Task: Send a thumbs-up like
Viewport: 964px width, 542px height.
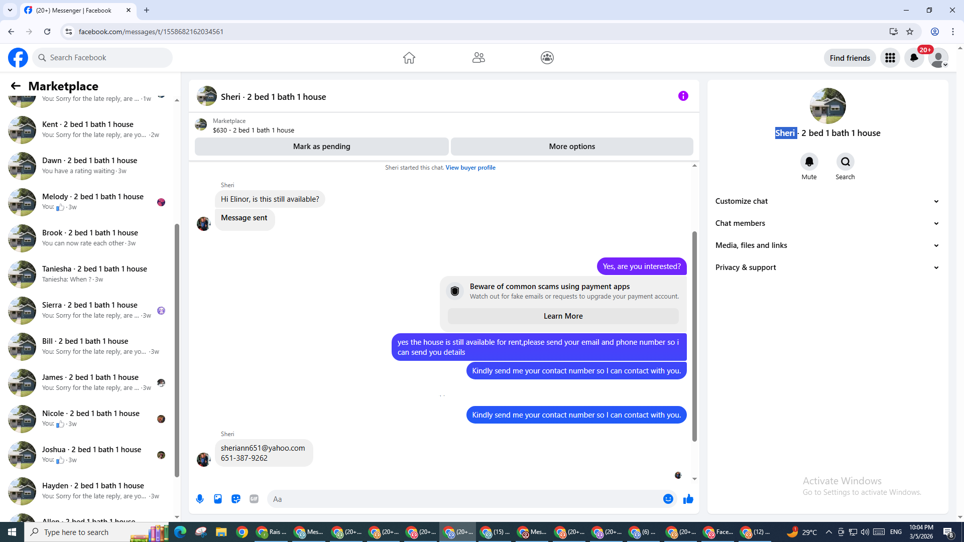Action: [688, 499]
